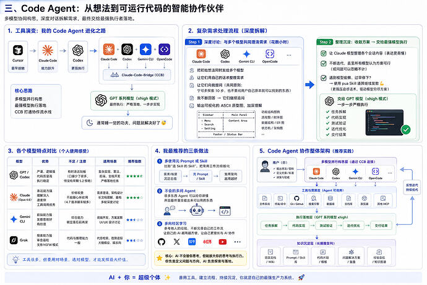427x285 pixels.
Task: Click the OpenAI logo beside GPT 系列模型 in section 1
Action: tap(101, 100)
